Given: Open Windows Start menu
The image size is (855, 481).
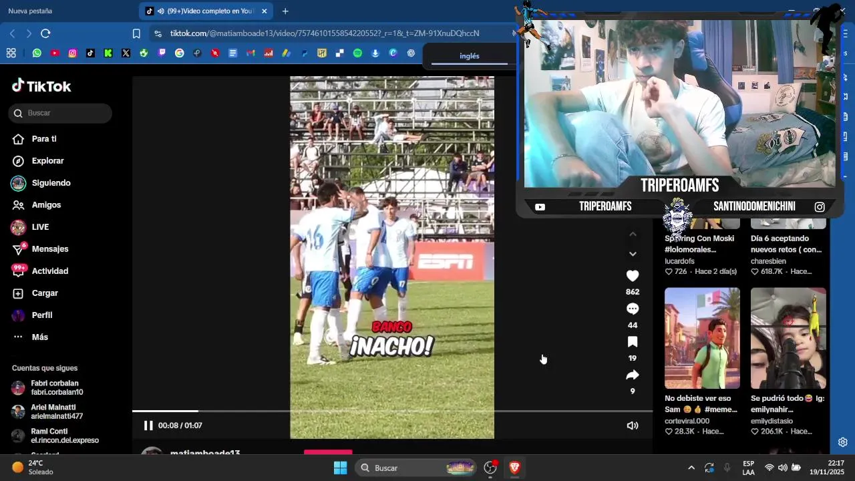Looking at the screenshot, I should click(340, 468).
